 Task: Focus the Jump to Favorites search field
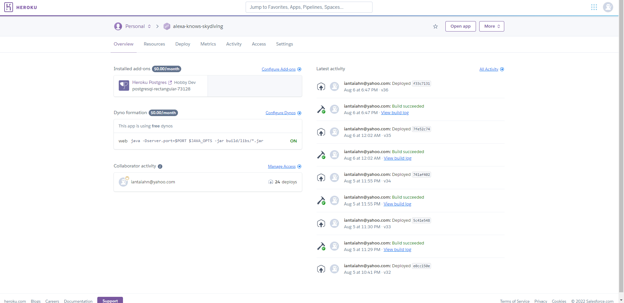point(309,7)
